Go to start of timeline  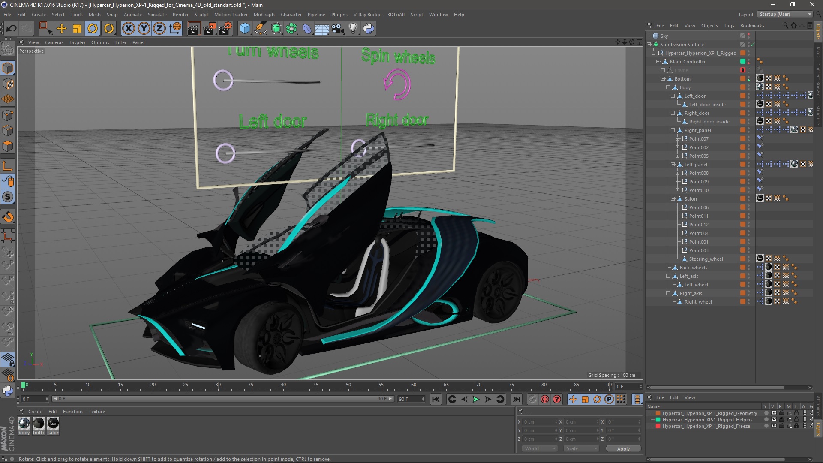[x=436, y=399]
